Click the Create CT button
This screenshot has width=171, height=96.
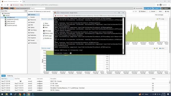[157, 8]
